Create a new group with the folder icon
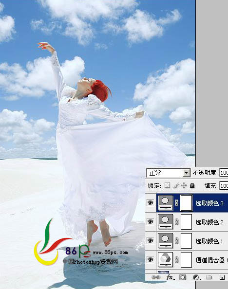The width and height of the screenshot is (228, 289). pyautogui.click(x=209, y=277)
